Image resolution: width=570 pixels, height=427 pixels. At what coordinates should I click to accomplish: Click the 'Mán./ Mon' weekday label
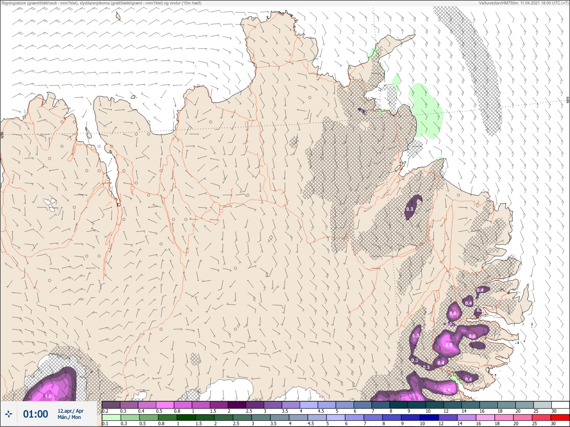(69, 418)
